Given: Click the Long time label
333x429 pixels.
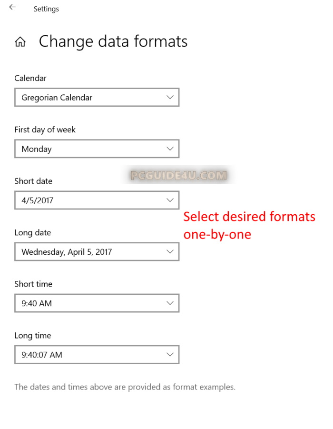Looking at the screenshot, I should coord(32,335).
